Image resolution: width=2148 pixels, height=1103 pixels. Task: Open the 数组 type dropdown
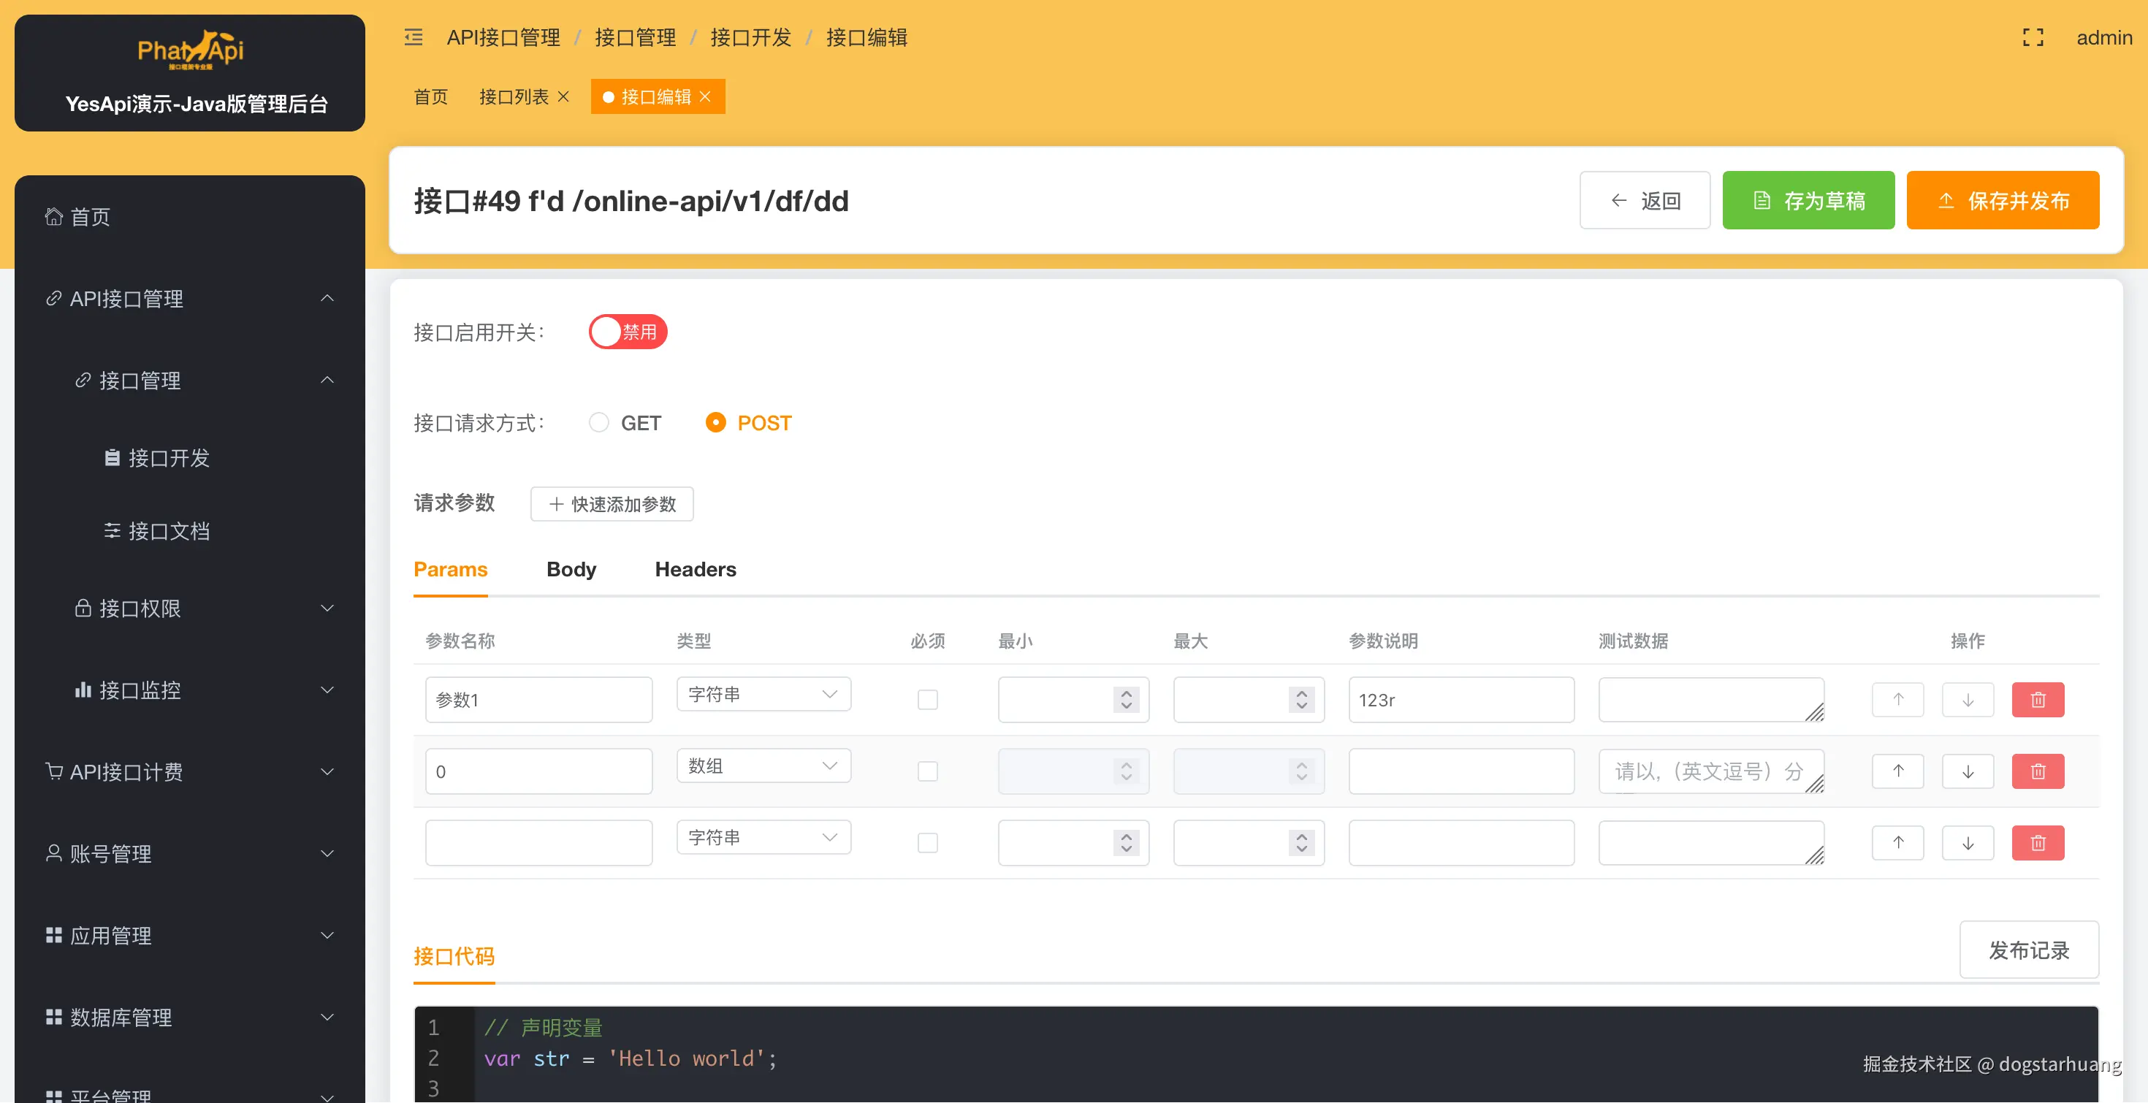coord(763,766)
